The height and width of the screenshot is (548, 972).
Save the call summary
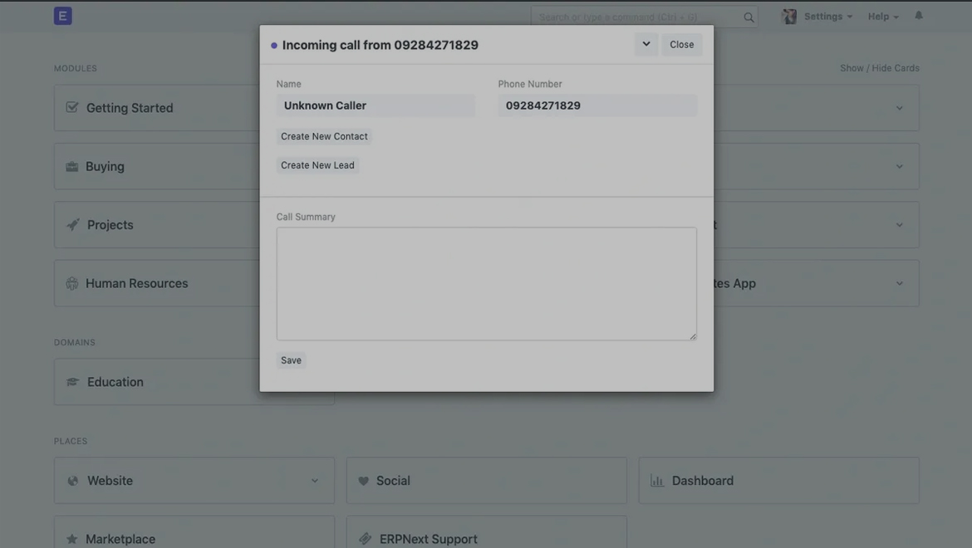click(x=291, y=360)
